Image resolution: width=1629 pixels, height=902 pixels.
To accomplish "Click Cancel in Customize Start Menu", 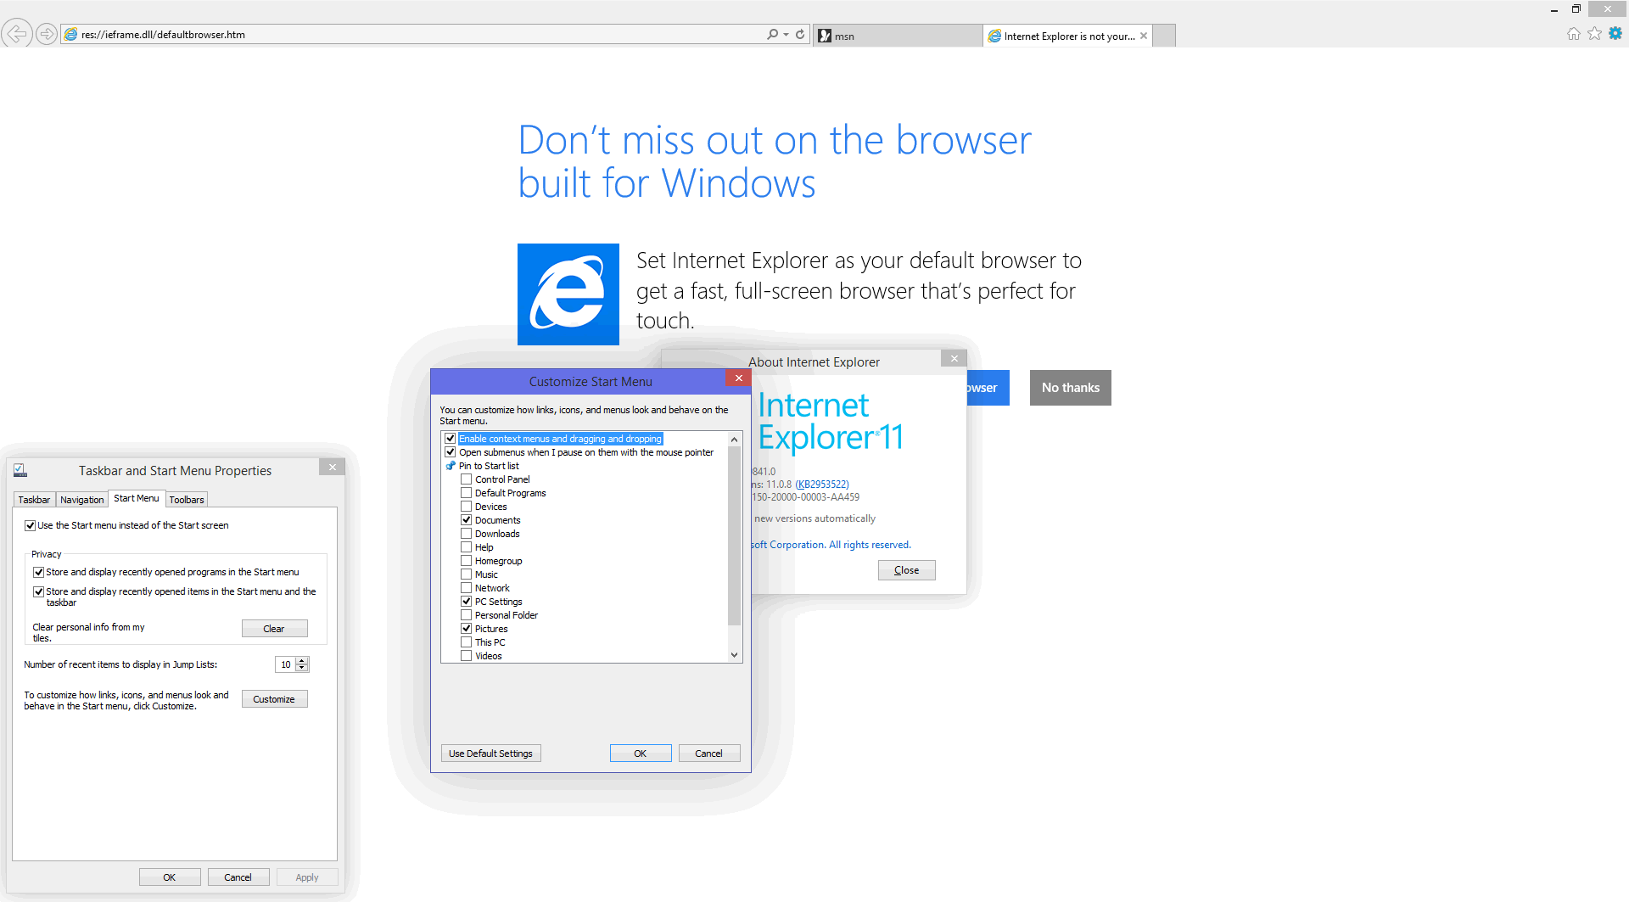I will point(709,754).
